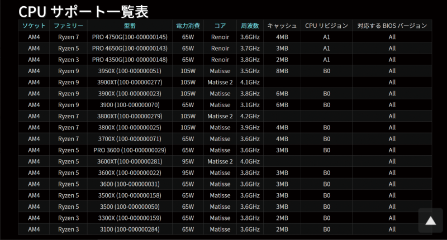Select the 3300X (100-000000159) cell

tap(130, 218)
